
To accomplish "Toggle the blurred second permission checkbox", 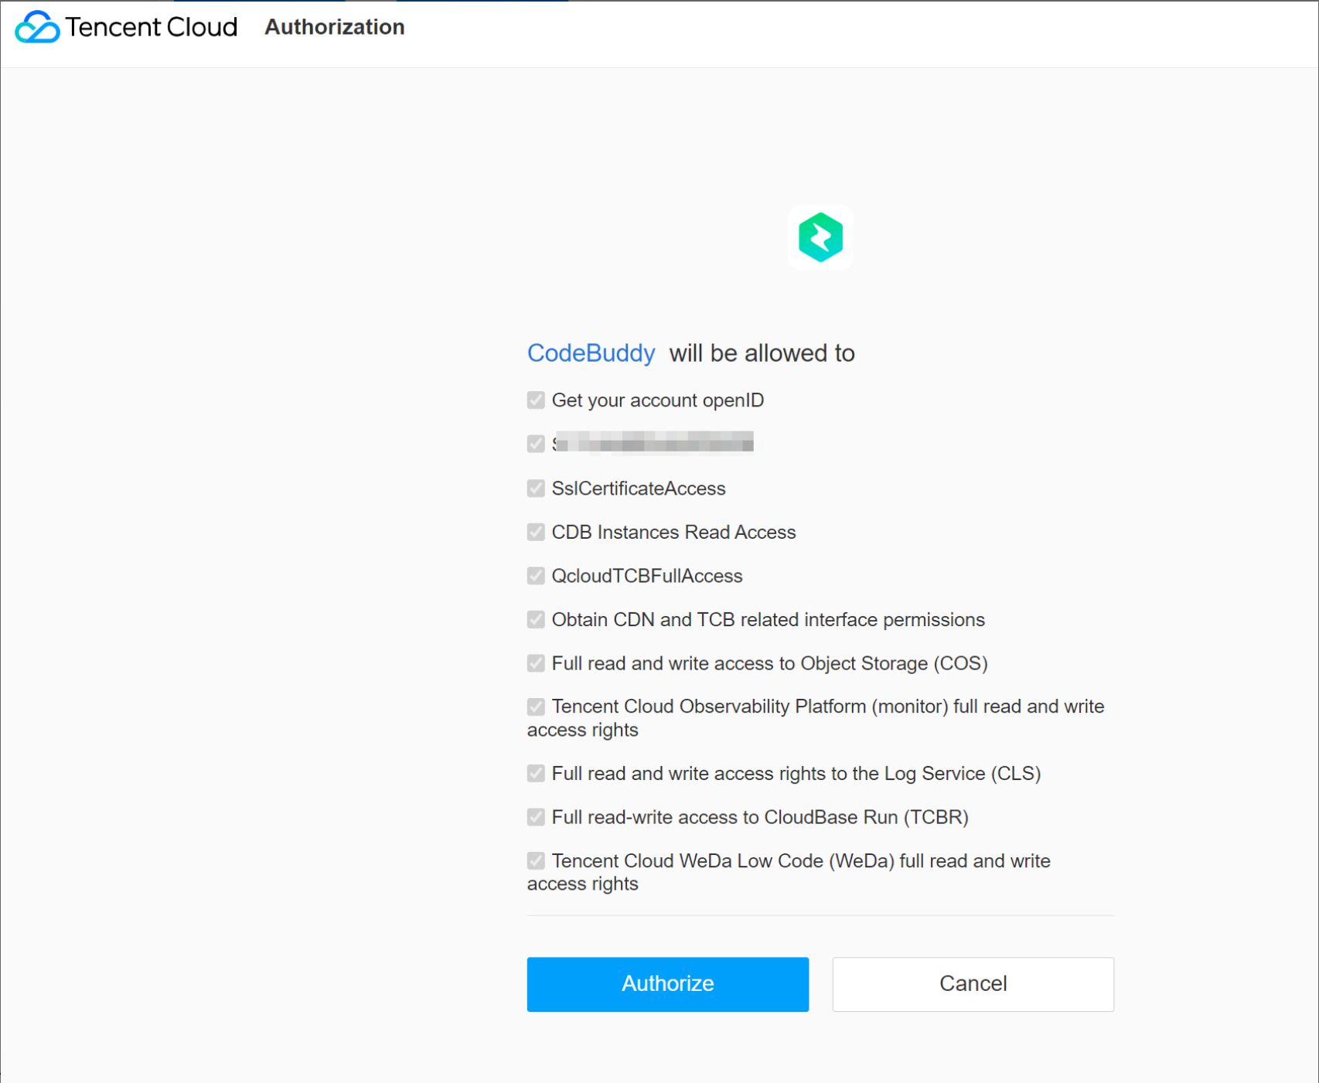I will (x=535, y=444).
